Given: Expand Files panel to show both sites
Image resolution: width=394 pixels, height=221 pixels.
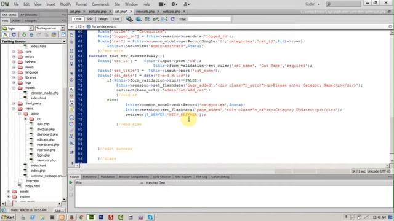Looking at the screenshot, I should 63,34.
